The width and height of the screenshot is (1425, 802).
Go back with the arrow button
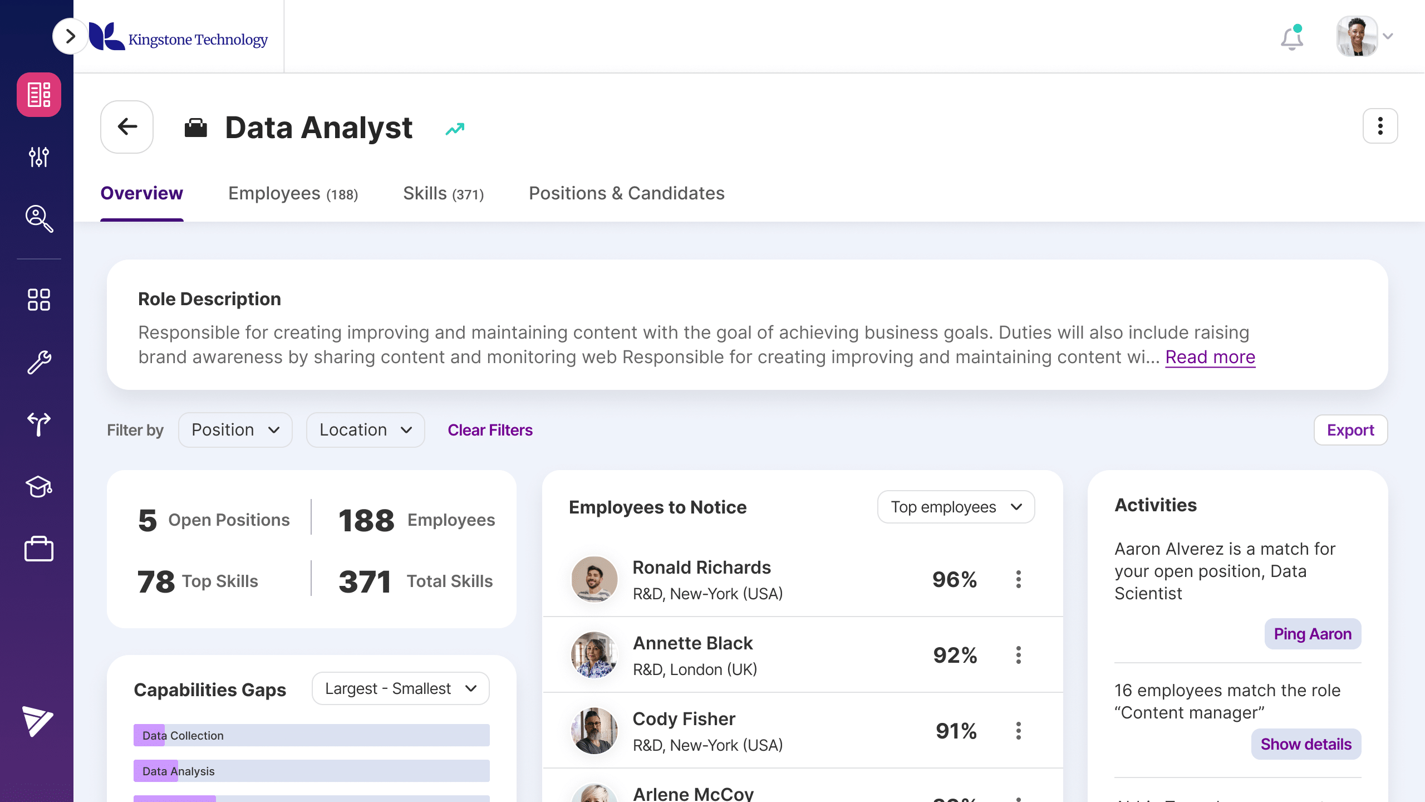[127, 127]
